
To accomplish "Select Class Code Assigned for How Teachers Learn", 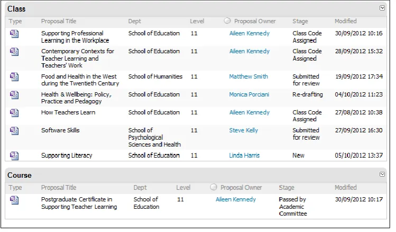I will 307,116.
